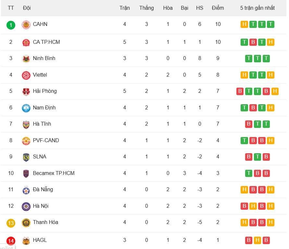Viewport: 289px width, 249px height.
Task: Click the green rank 1 badge
Action: (x=11, y=25)
